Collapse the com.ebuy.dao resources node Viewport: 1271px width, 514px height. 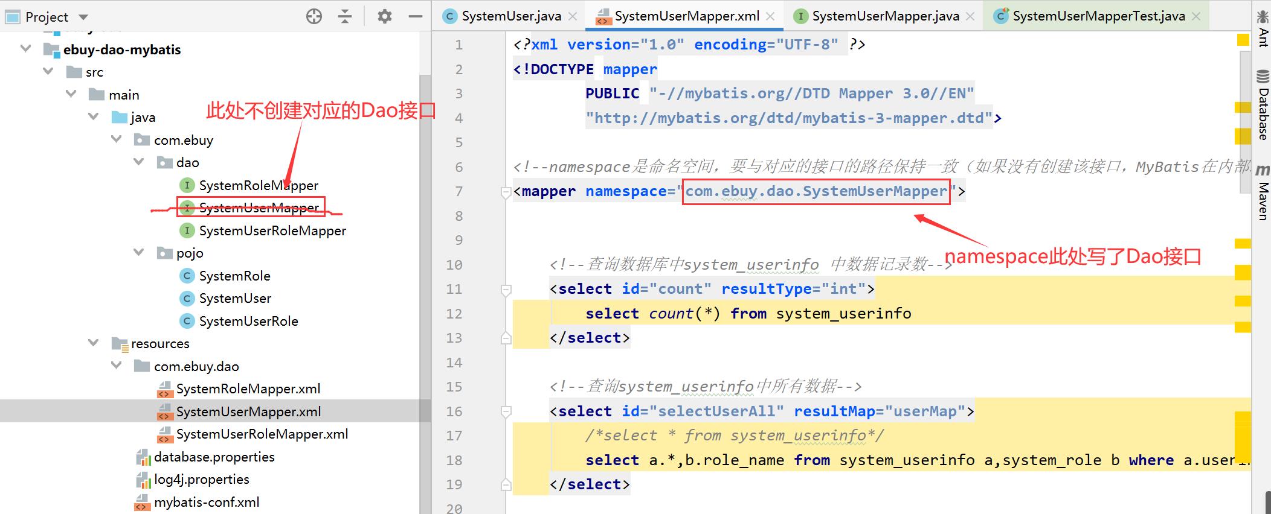[x=117, y=366]
